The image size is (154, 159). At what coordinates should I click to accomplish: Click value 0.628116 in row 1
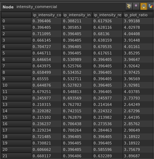(x=103, y=27)
